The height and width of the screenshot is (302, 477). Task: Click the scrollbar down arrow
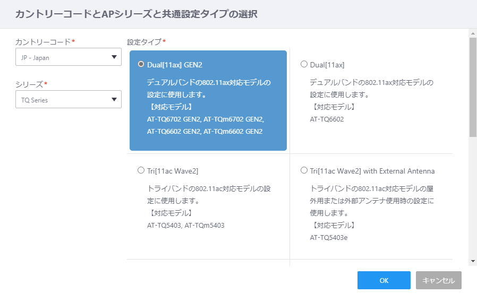coord(473,261)
